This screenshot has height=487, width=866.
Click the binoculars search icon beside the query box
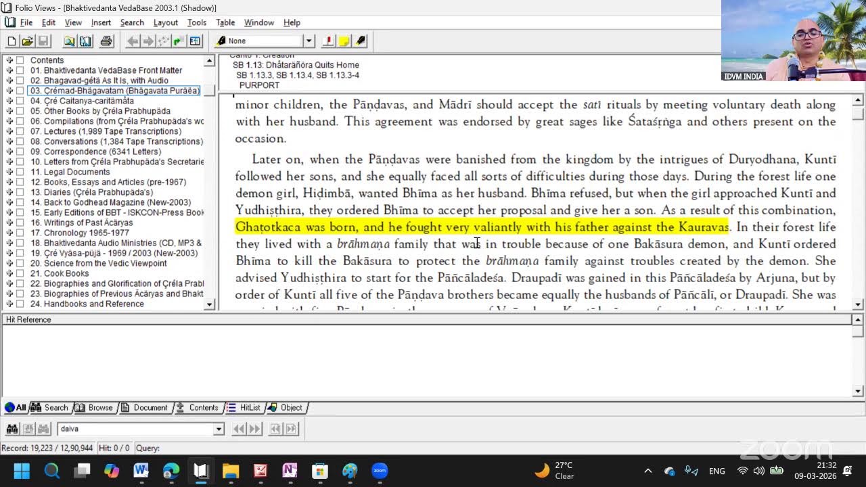pos(12,429)
